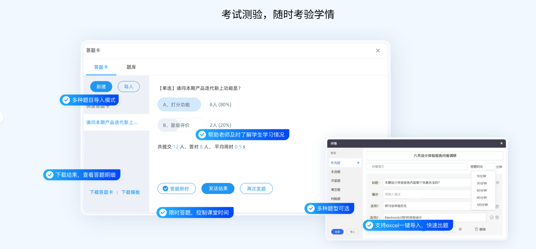
Task: Click the trash icon for 选项2
Action: pos(497,218)
